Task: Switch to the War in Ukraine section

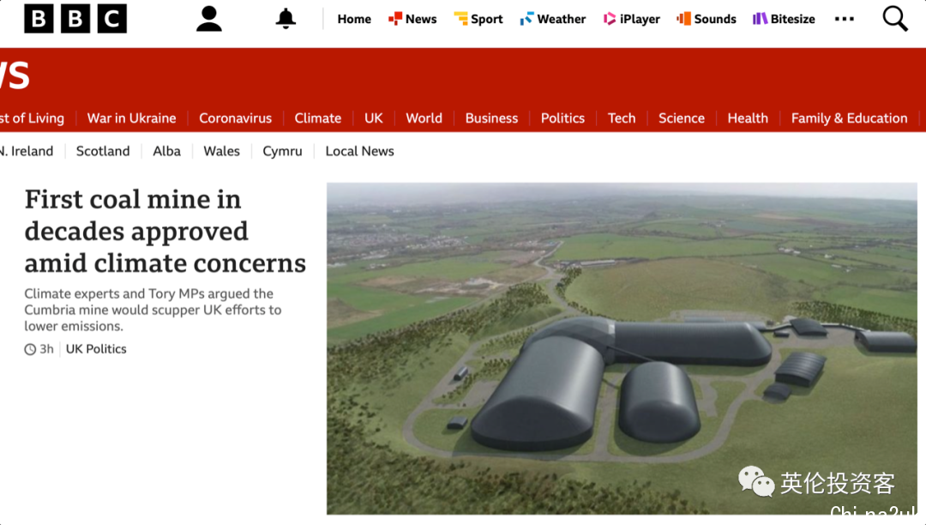Action: click(x=132, y=118)
